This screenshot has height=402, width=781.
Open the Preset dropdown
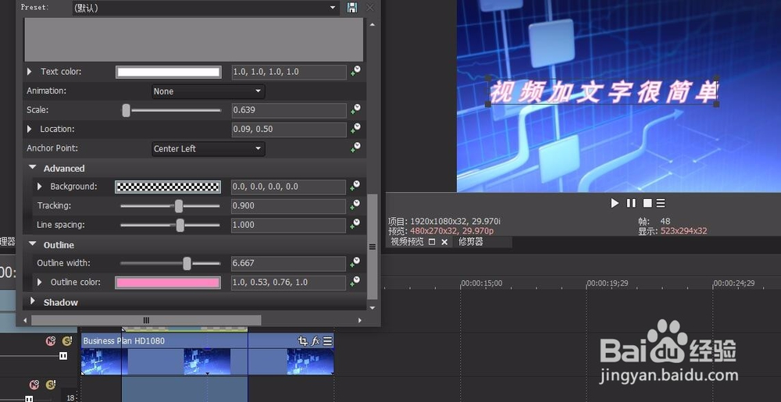tap(205, 8)
